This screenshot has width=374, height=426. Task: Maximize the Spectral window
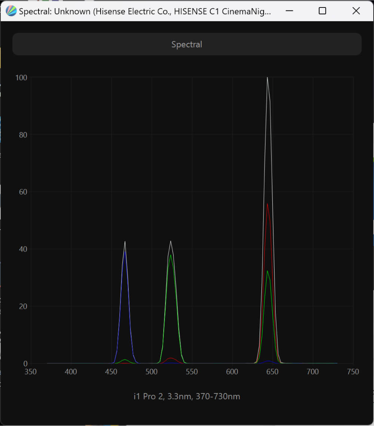click(x=322, y=11)
